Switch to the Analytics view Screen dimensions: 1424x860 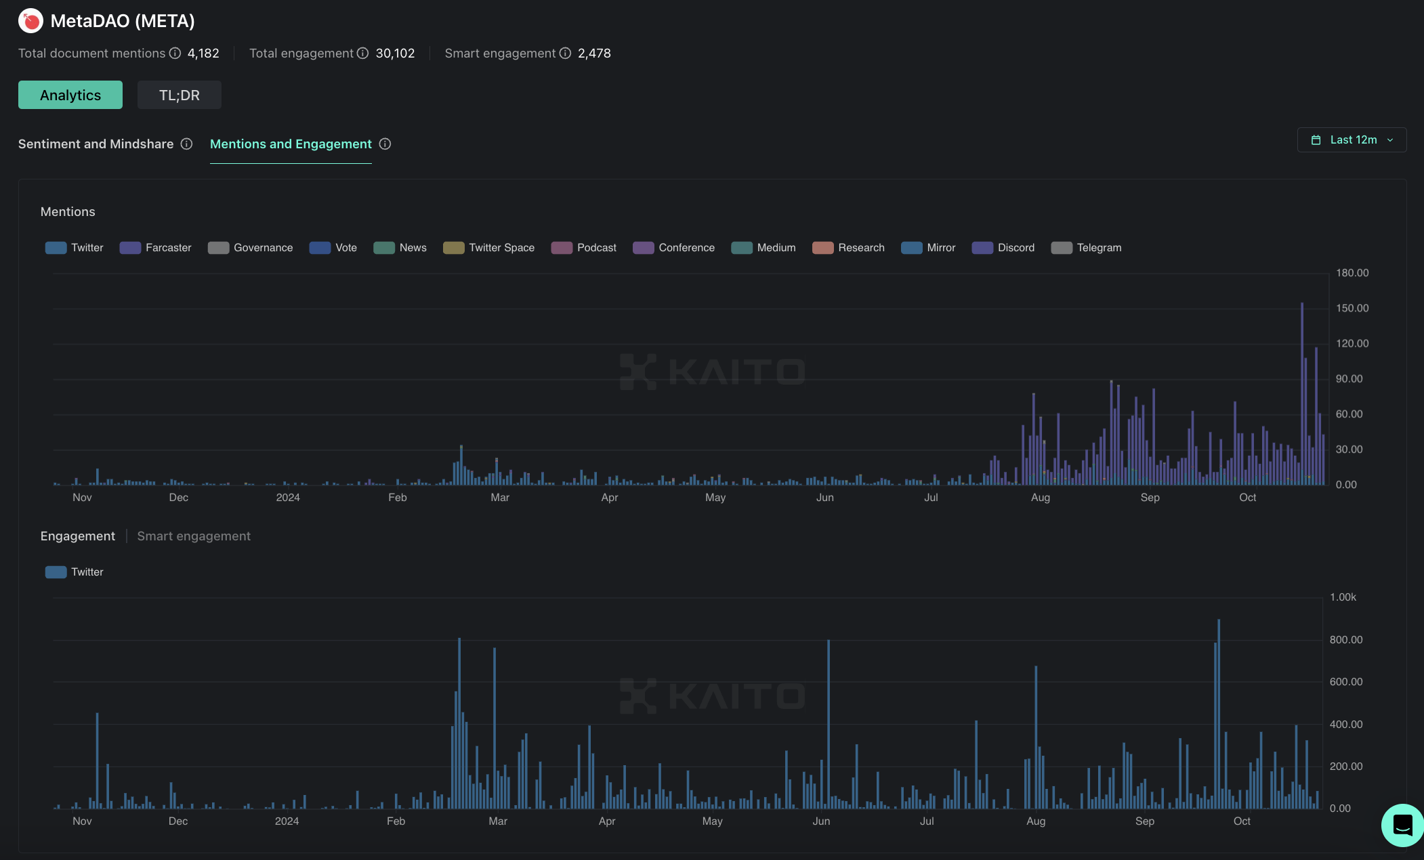click(70, 95)
